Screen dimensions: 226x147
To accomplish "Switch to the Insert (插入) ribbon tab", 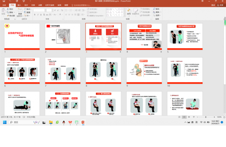I will click(x=19, y=5).
